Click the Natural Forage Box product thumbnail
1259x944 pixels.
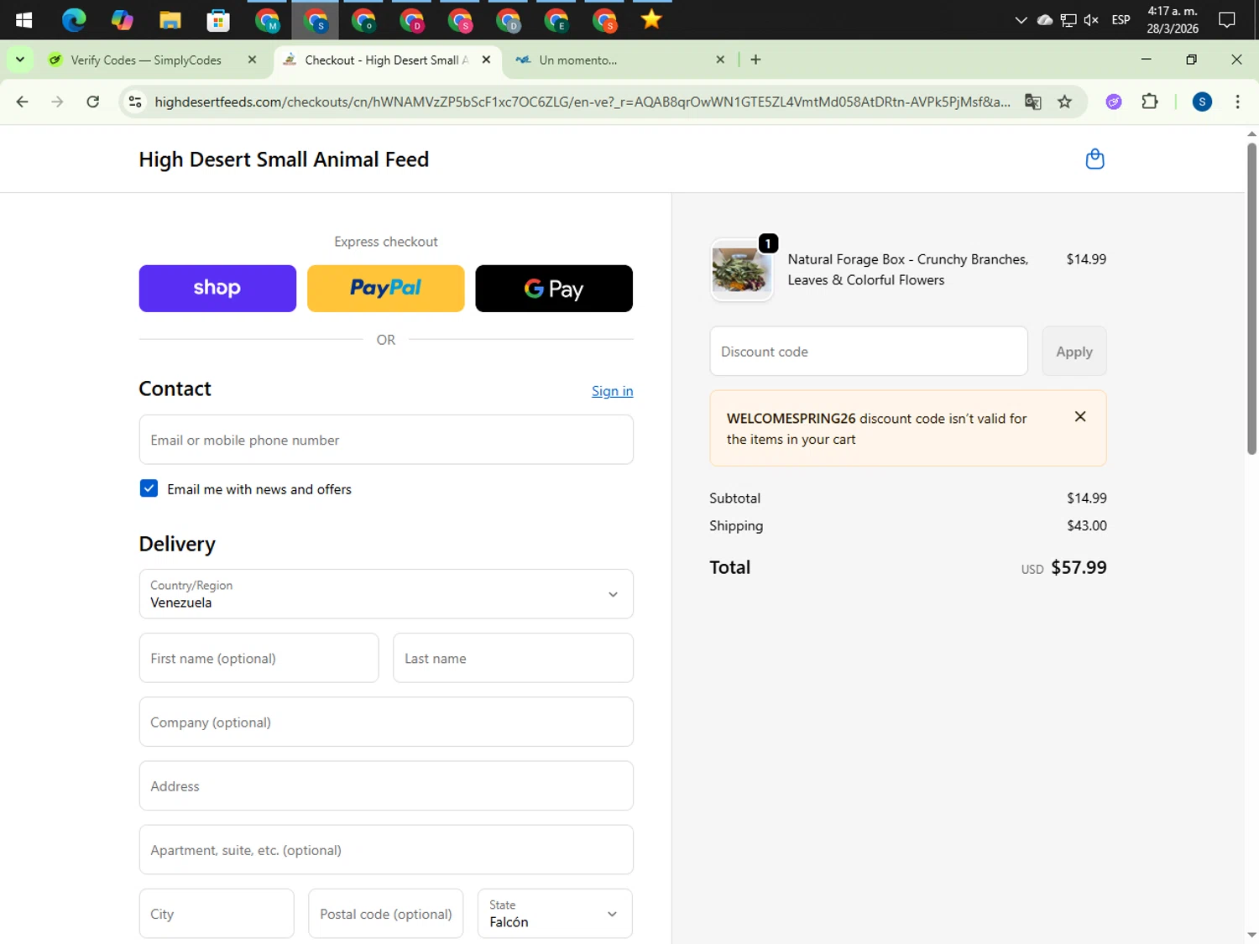click(x=741, y=270)
